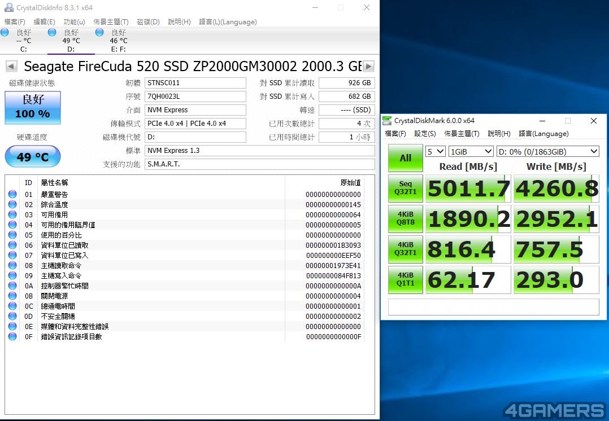Click the 屬性名稱 column header

(x=54, y=182)
